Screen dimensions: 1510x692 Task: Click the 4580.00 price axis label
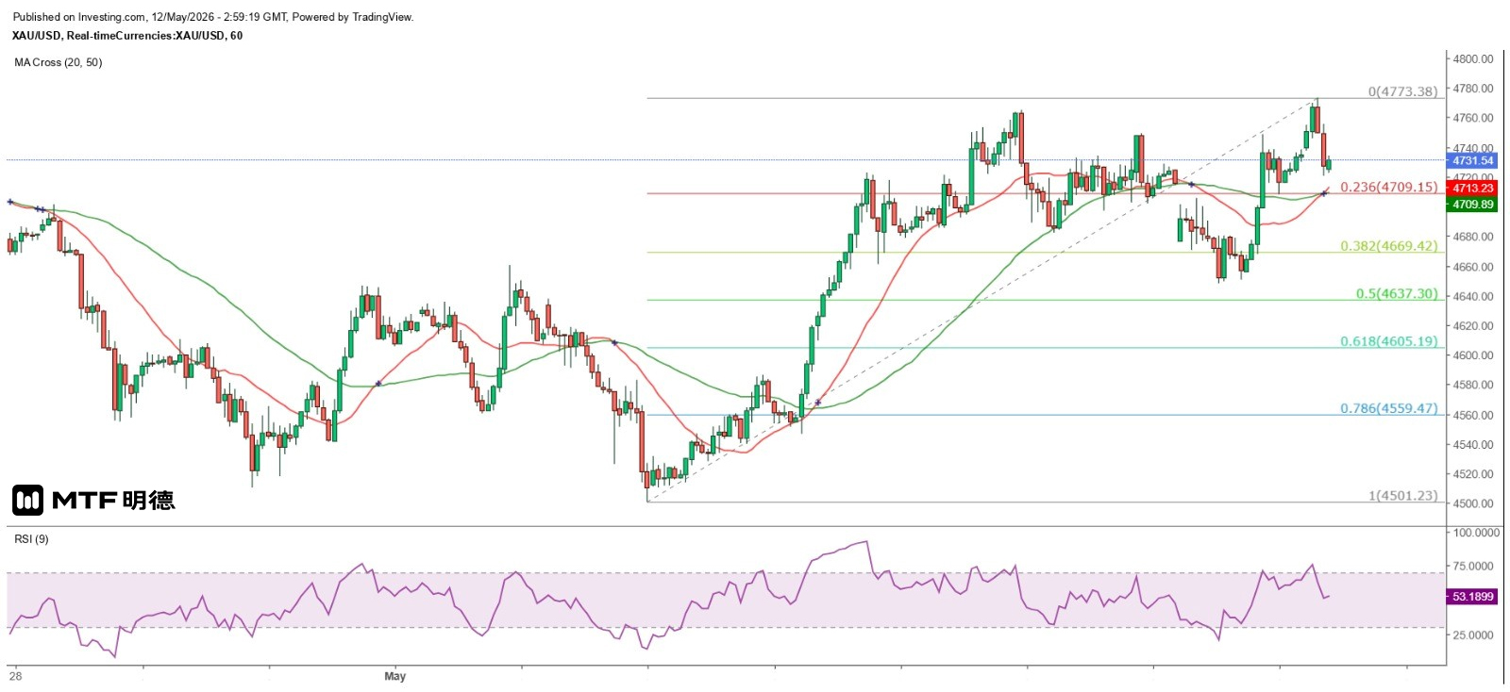click(1473, 385)
